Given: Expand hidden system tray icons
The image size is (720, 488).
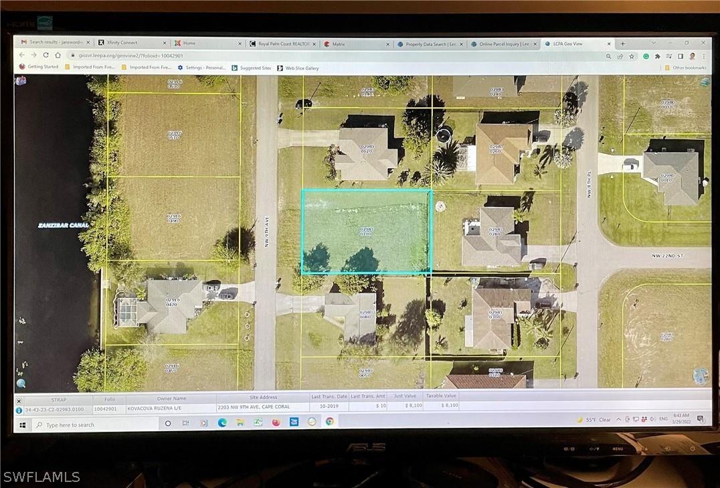Looking at the screenshot, I should (x=619, y=419).
